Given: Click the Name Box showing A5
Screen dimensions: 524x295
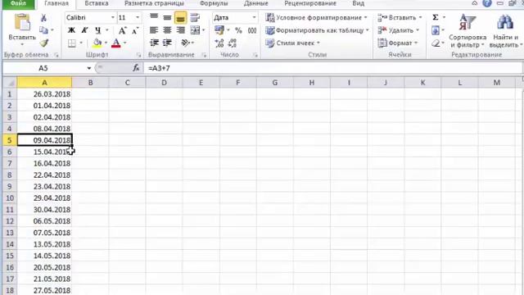Looking at the screenshot, I should [x=43, y=68].
